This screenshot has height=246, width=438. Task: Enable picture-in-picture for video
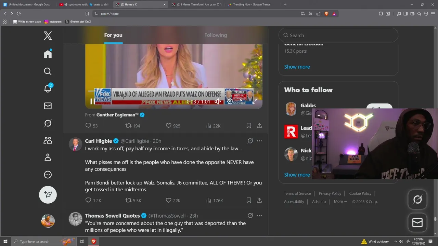coord(243,101)
